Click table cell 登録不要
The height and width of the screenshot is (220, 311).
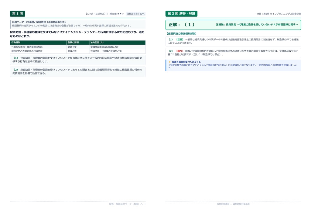[77, 47]
